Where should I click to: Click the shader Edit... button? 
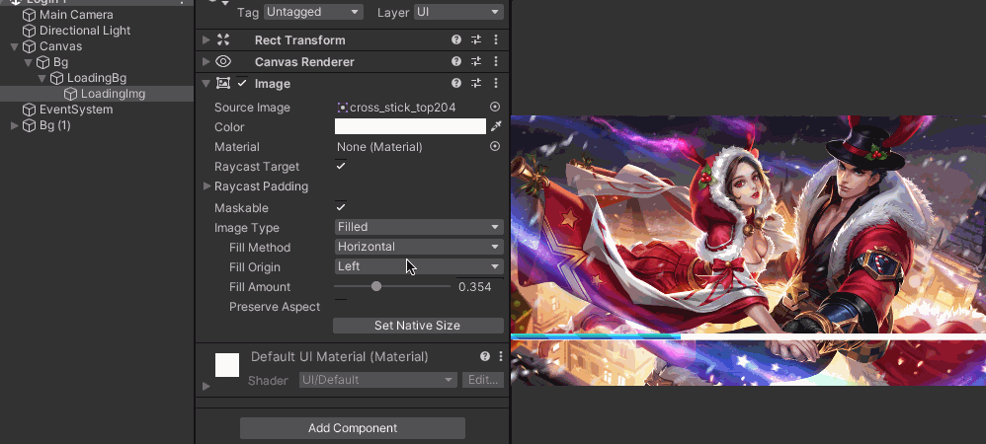(483, 380)
